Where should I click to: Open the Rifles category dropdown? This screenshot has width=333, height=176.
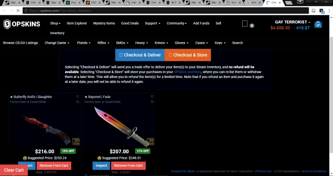coord(103,43)
